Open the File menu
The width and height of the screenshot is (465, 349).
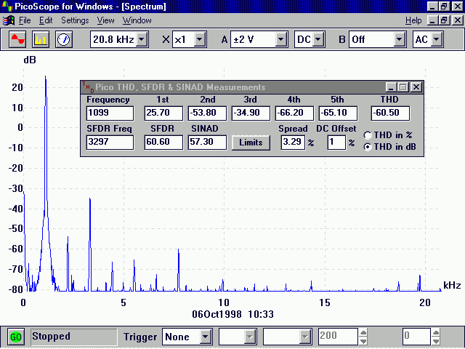[25, 20]
